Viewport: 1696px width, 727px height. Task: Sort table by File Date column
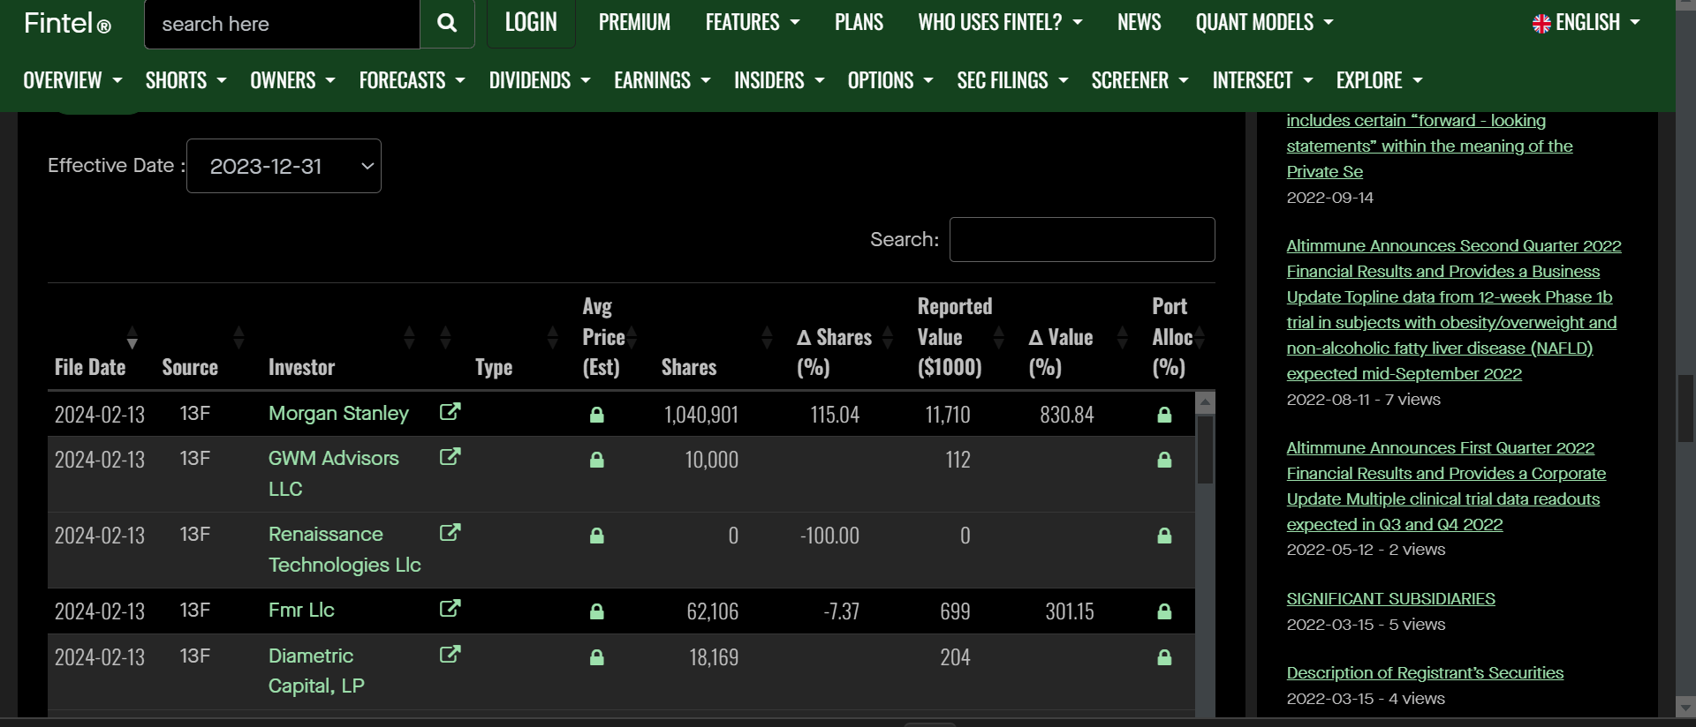tap(91, 366)
